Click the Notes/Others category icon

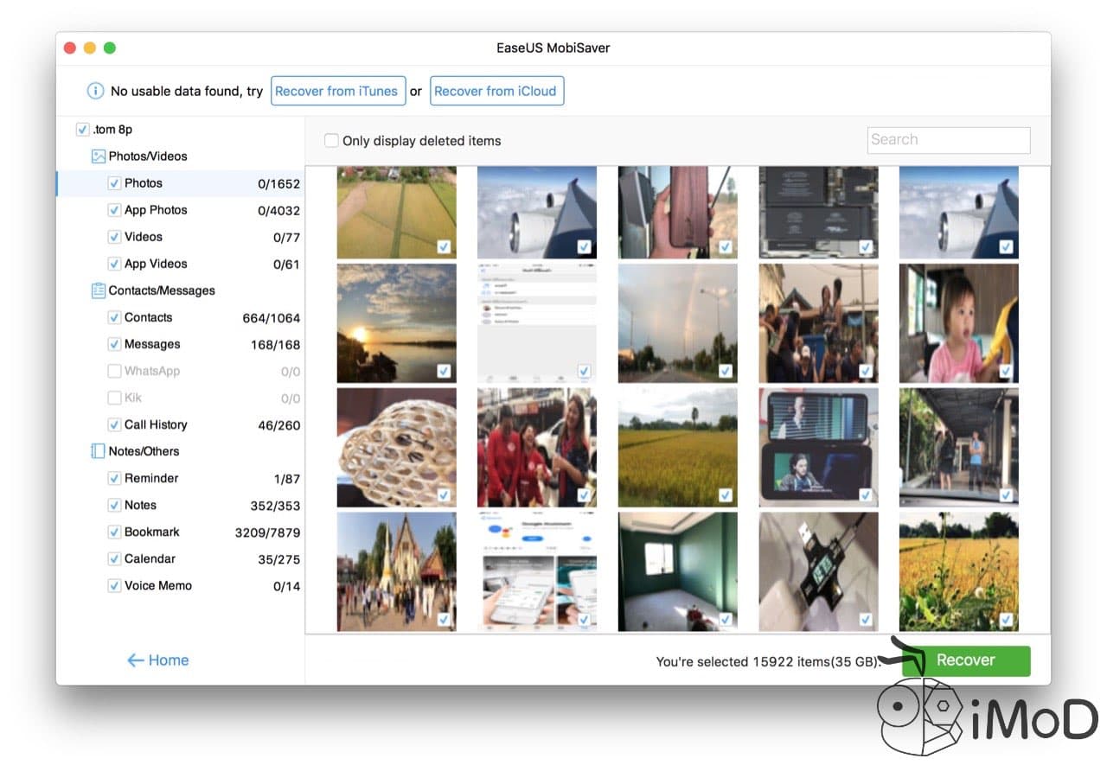[99, 451]
